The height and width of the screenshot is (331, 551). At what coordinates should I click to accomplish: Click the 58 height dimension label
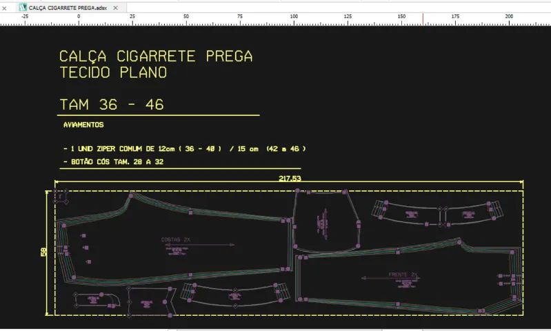point(43,252)
